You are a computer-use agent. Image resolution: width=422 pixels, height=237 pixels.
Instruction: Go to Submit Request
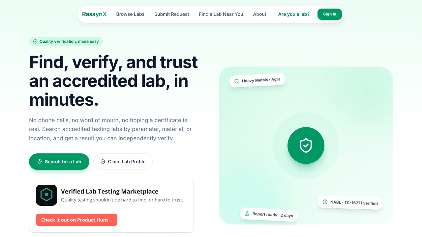172,14
